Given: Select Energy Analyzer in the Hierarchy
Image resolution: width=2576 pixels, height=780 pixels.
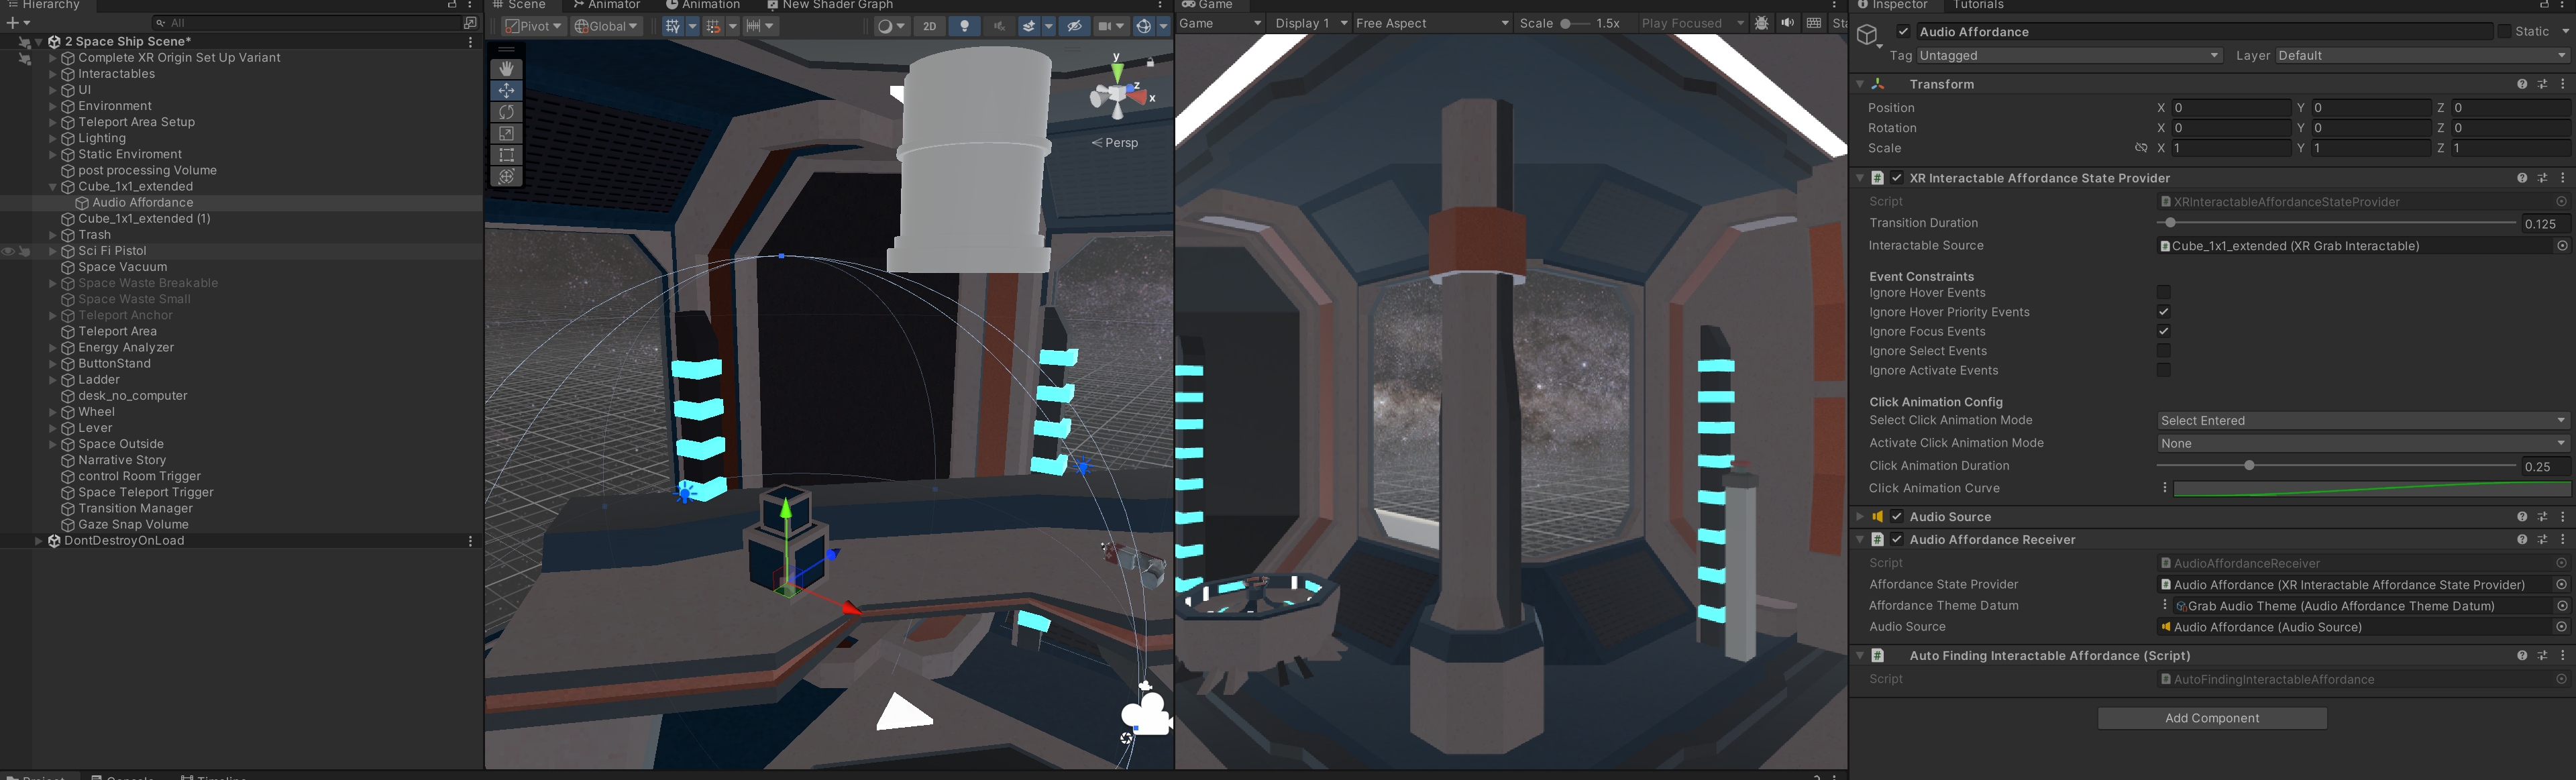Looking at the screenshot, I should point(126,348).
